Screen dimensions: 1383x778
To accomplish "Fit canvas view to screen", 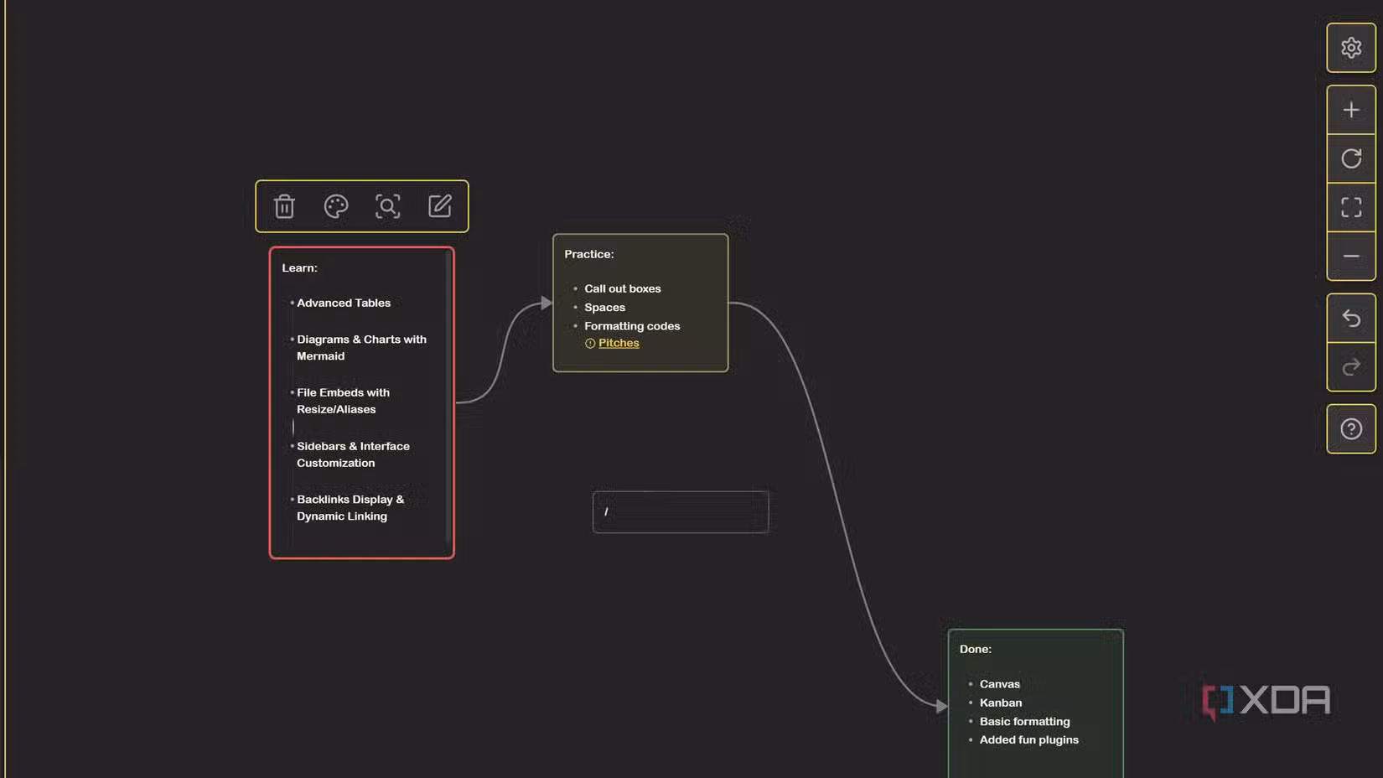I will [x=1350, y=207].
